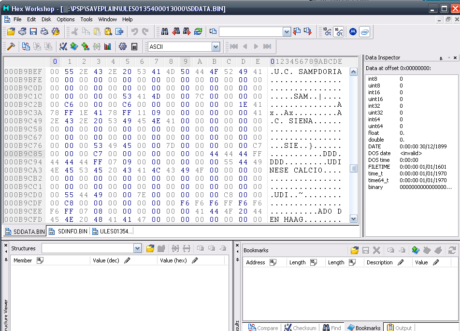Open Structure Library folder icon in Structures panel

[x=150, y=249]
